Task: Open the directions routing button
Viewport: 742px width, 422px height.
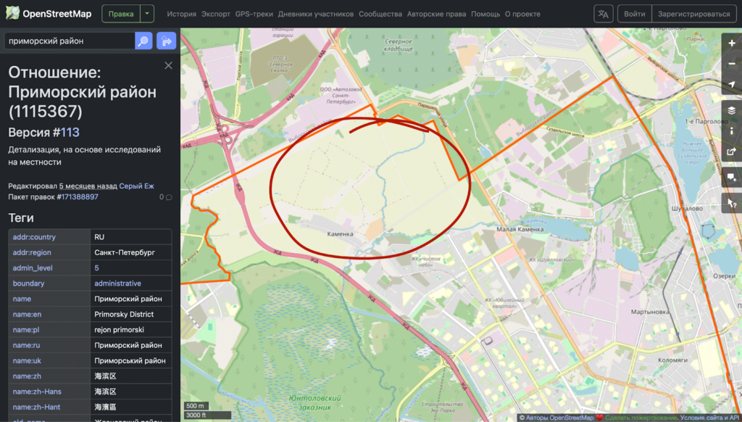Action: point(166,41)
